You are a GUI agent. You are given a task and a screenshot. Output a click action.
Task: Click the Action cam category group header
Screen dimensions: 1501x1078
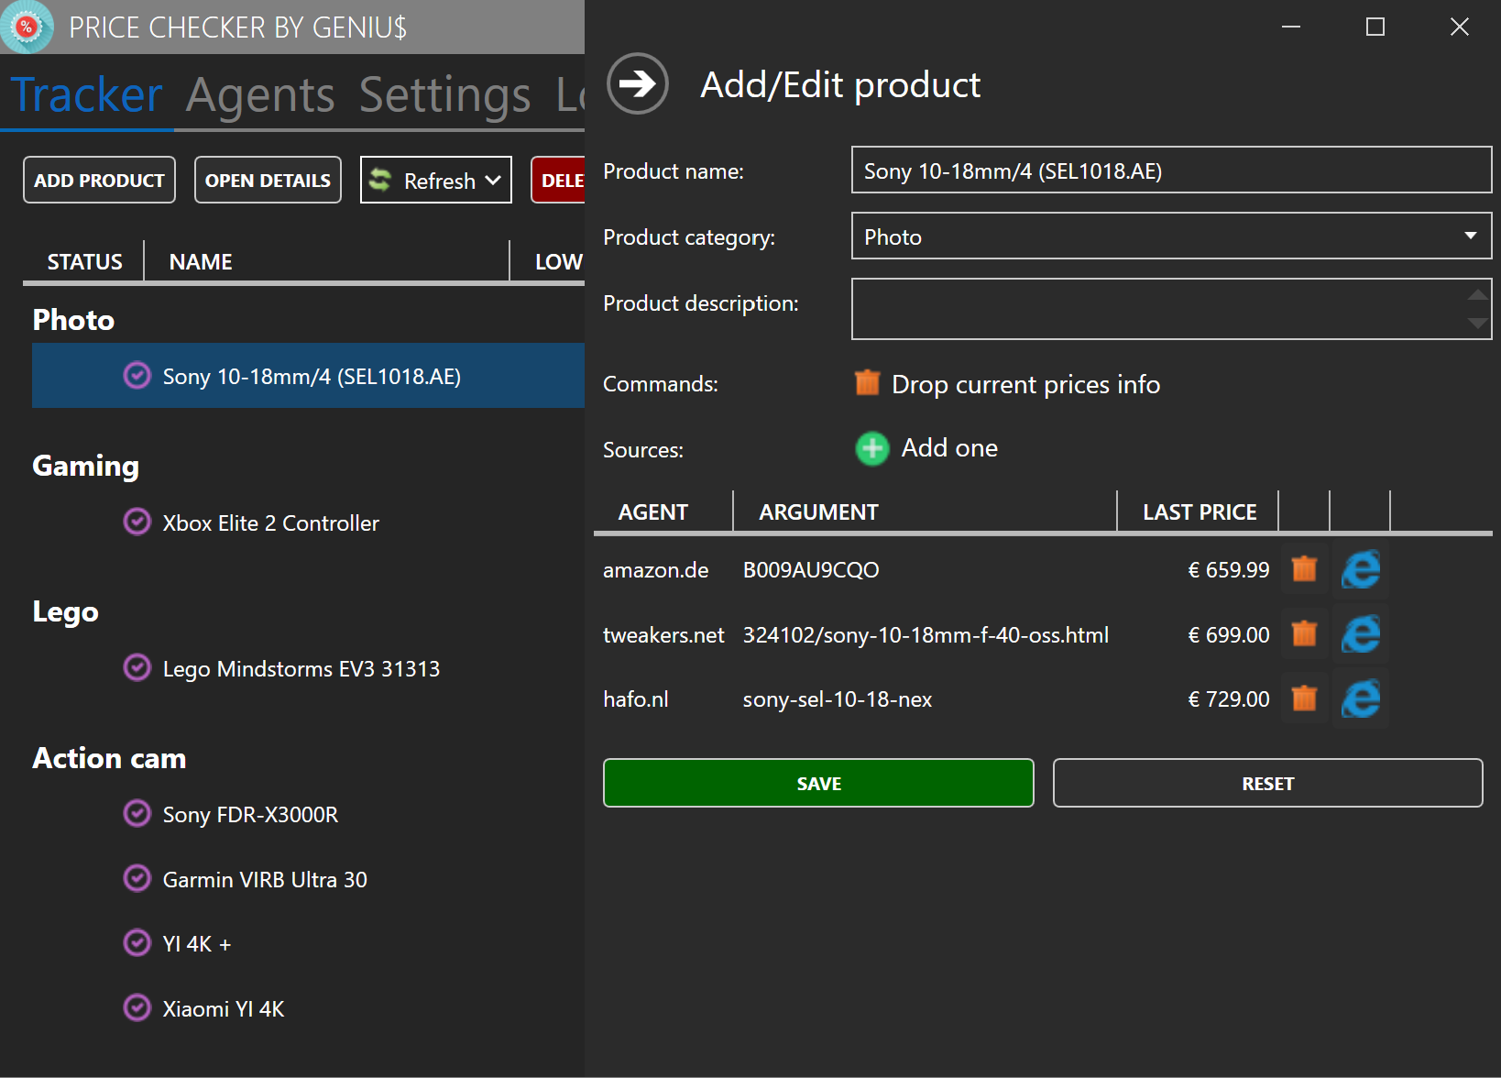(109, 758)
